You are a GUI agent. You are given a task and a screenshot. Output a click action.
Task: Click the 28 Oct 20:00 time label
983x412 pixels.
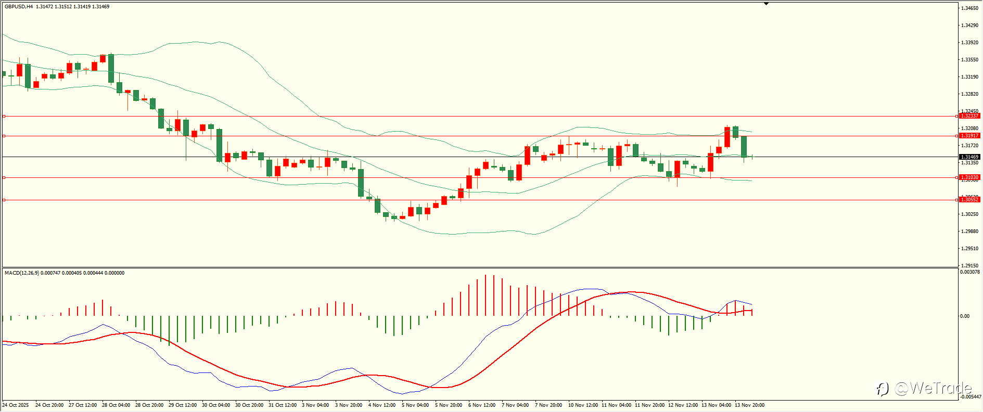click(149, 405)
